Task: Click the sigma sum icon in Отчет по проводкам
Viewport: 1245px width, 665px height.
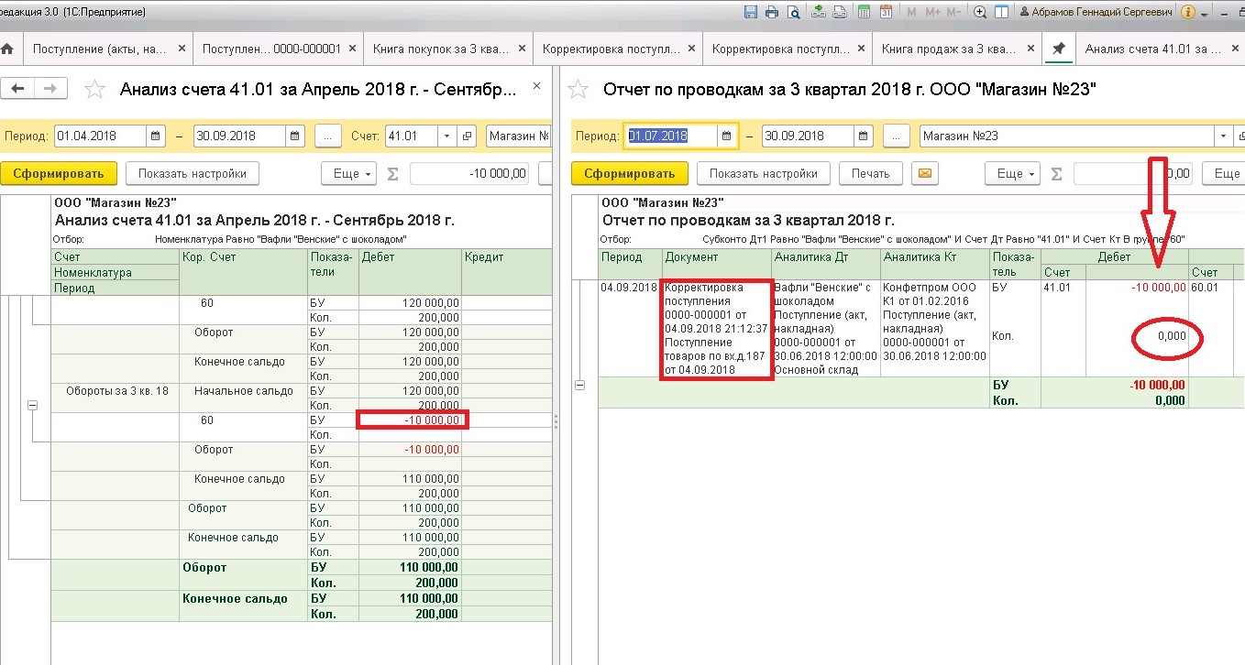Action: coord(1056,173)
